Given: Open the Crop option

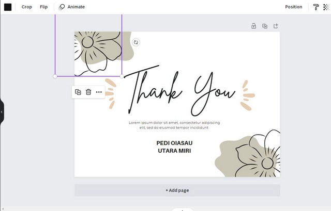Looking at the screenshot, I should click(27, 7).
